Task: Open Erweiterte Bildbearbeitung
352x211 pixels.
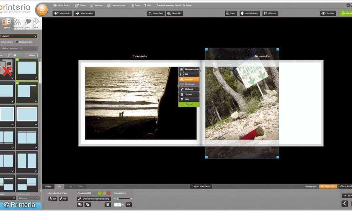Action: point(94,199)
